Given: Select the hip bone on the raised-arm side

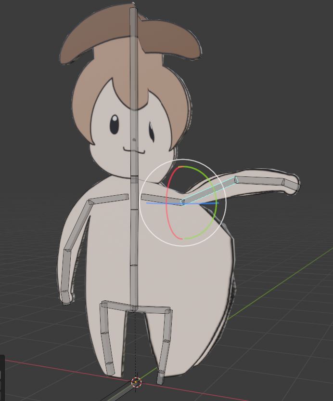Looking at the screenshot, I should 152,309.
